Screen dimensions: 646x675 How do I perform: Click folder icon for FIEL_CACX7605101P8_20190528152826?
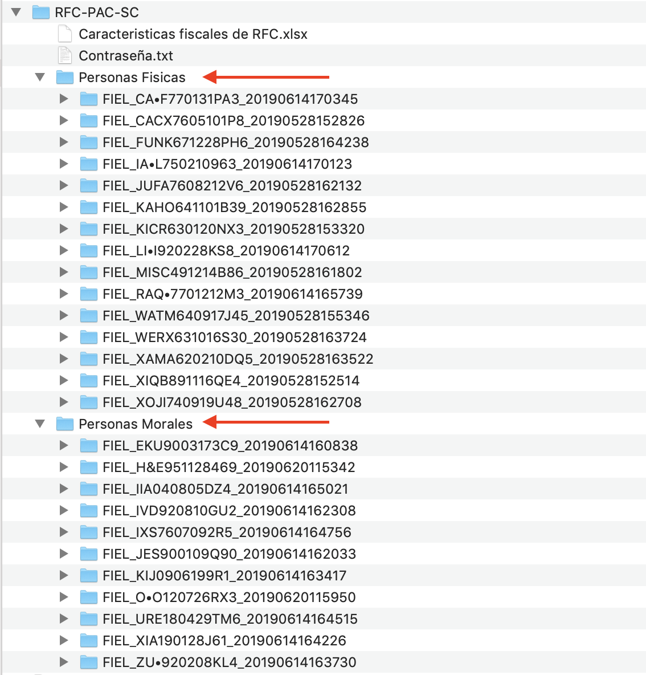[89, 120]
